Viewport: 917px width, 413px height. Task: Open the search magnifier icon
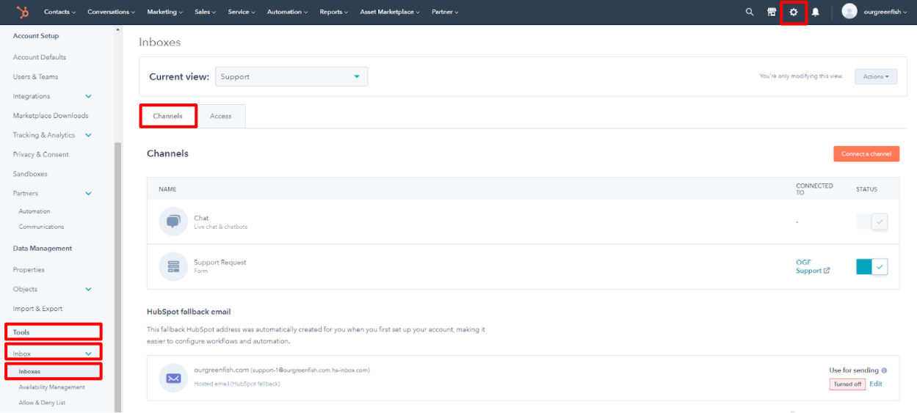pos(750,12)
